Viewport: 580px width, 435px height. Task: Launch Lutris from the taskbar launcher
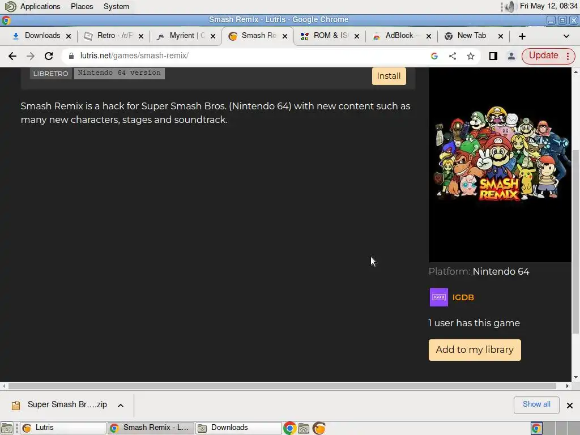pyautogui.click(x=319, y=428)
